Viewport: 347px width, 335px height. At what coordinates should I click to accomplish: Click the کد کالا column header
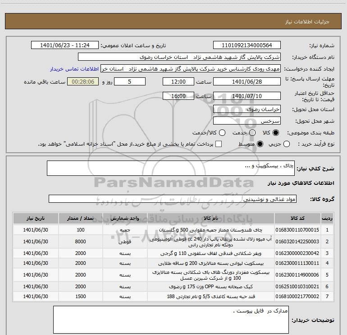tap(297, 219)
